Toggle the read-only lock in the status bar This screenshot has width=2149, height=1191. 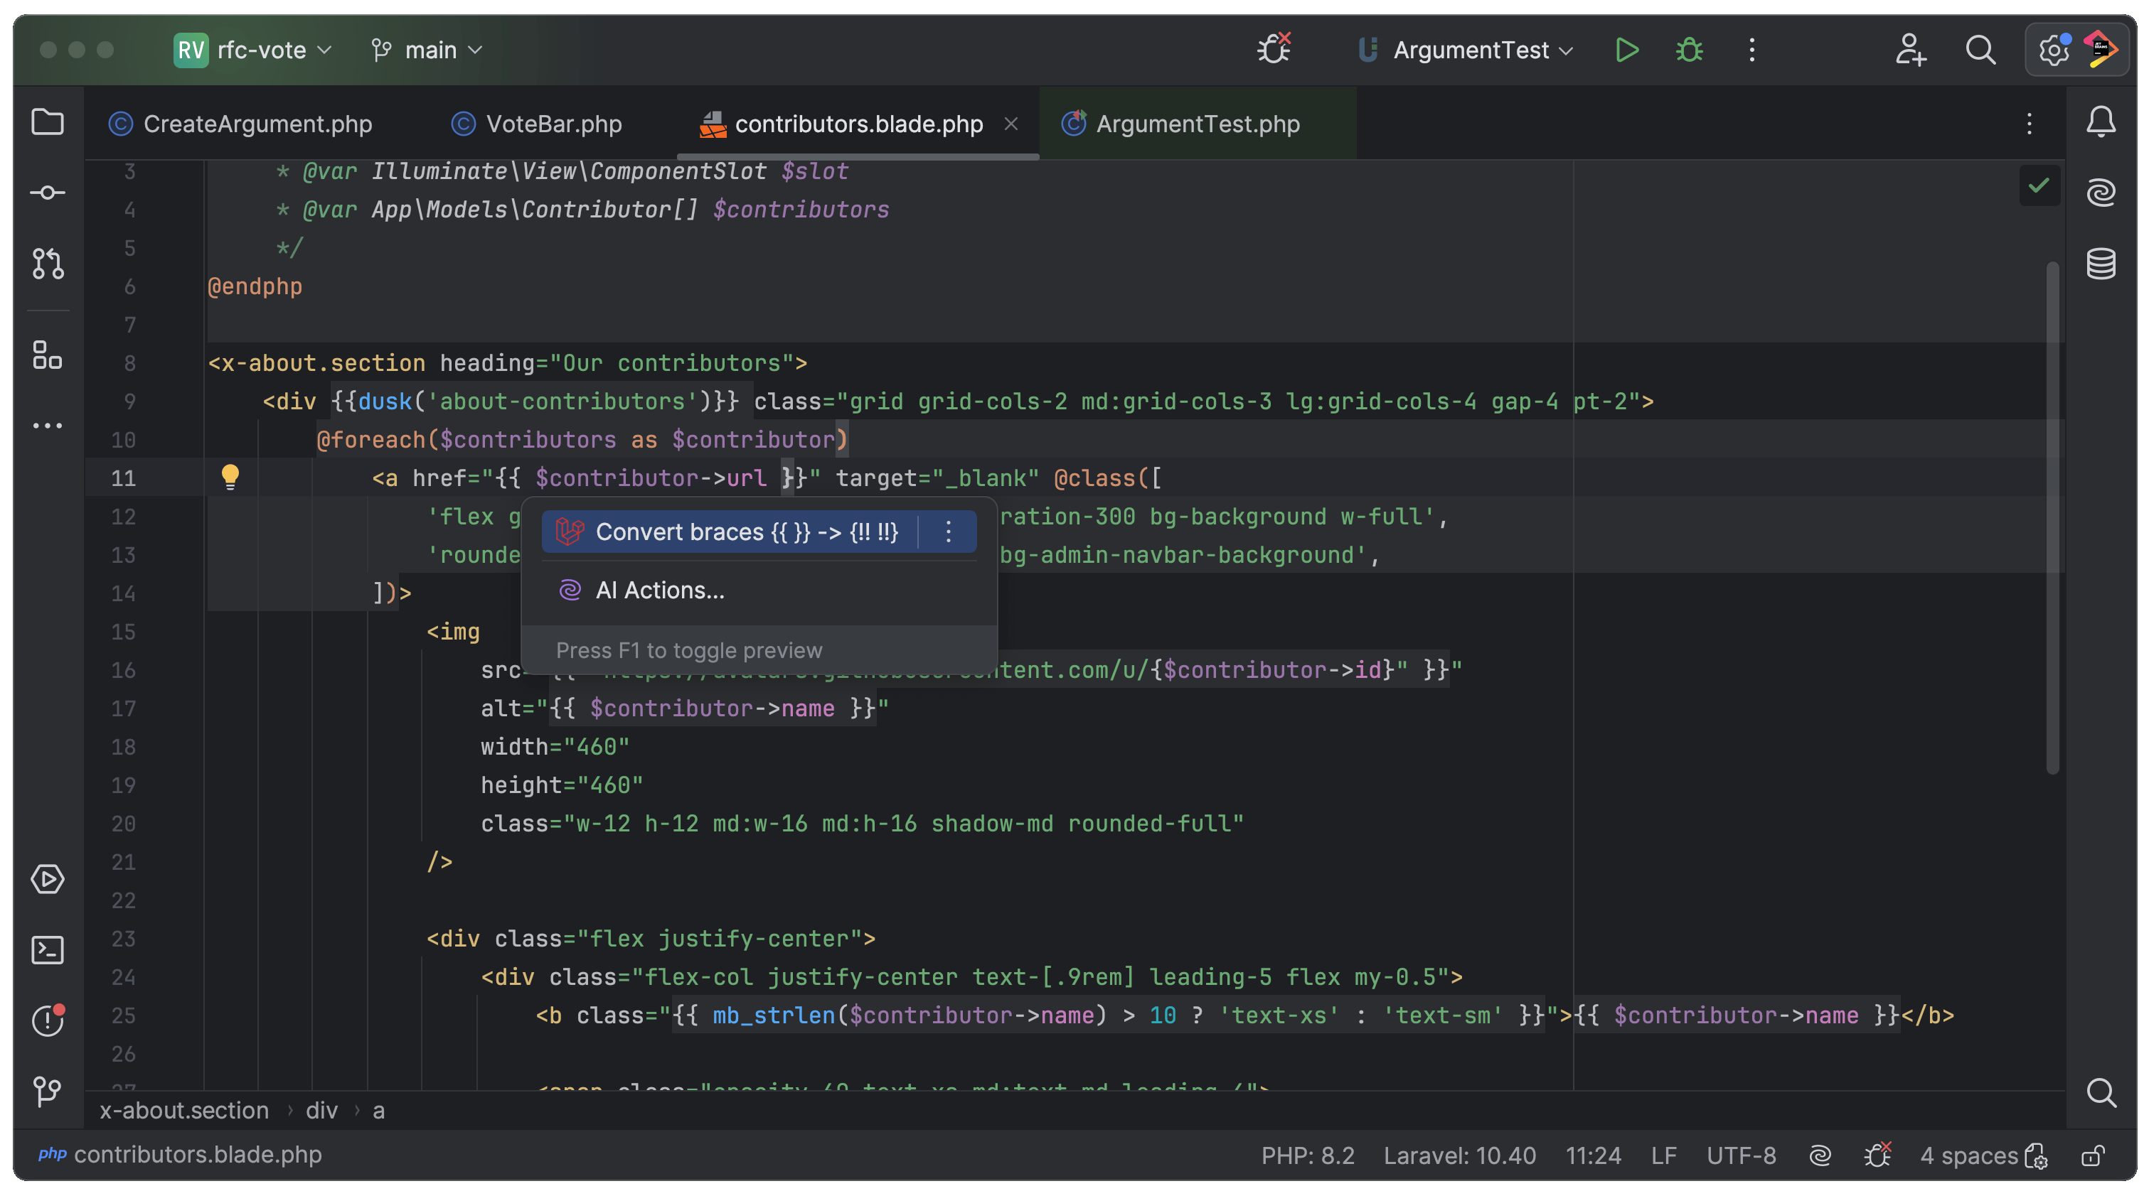tap(2092, 1156)
